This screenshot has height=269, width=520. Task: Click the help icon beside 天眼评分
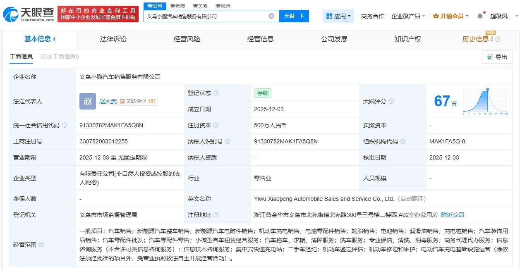[x=391, y=101]
